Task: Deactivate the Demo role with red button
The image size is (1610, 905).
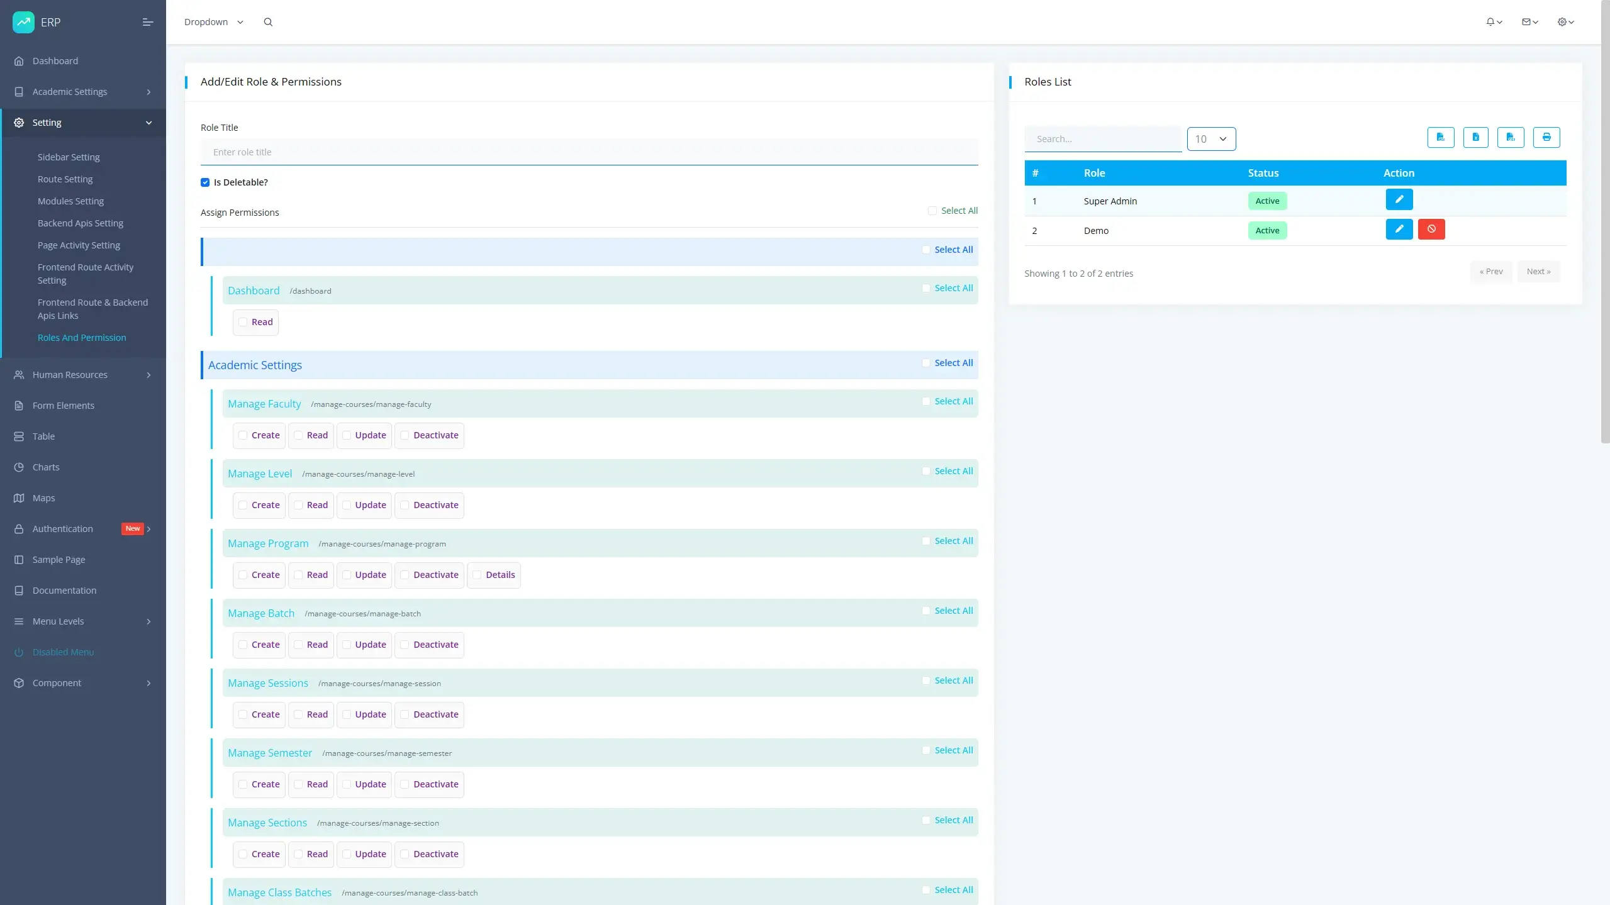Action: (x=1431, y=229)
